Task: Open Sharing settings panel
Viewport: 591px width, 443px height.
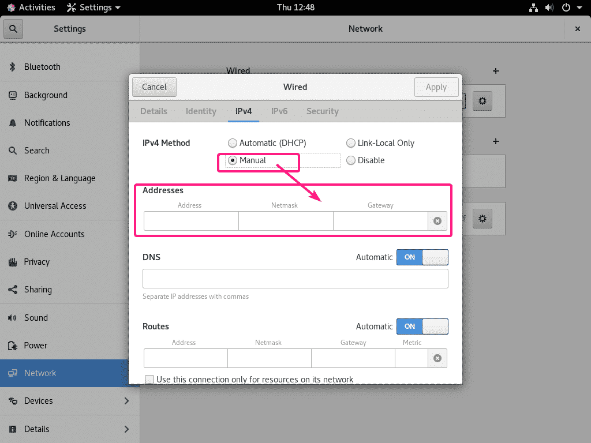Action: click(x=70, y=290)
